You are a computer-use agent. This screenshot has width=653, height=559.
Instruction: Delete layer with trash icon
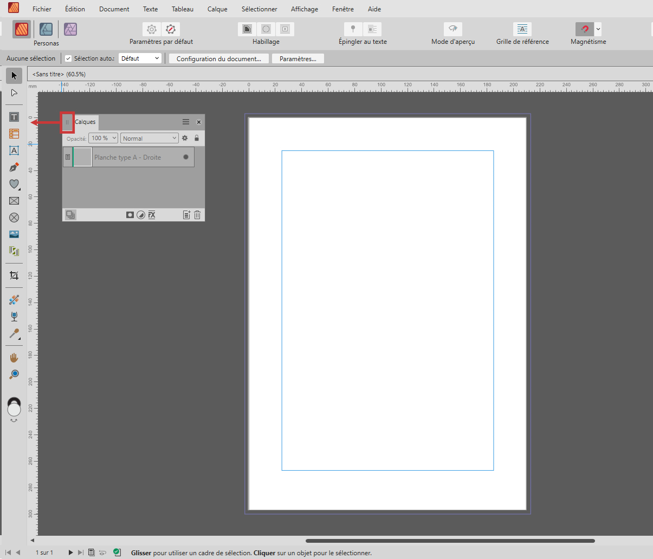coord(197,215)
